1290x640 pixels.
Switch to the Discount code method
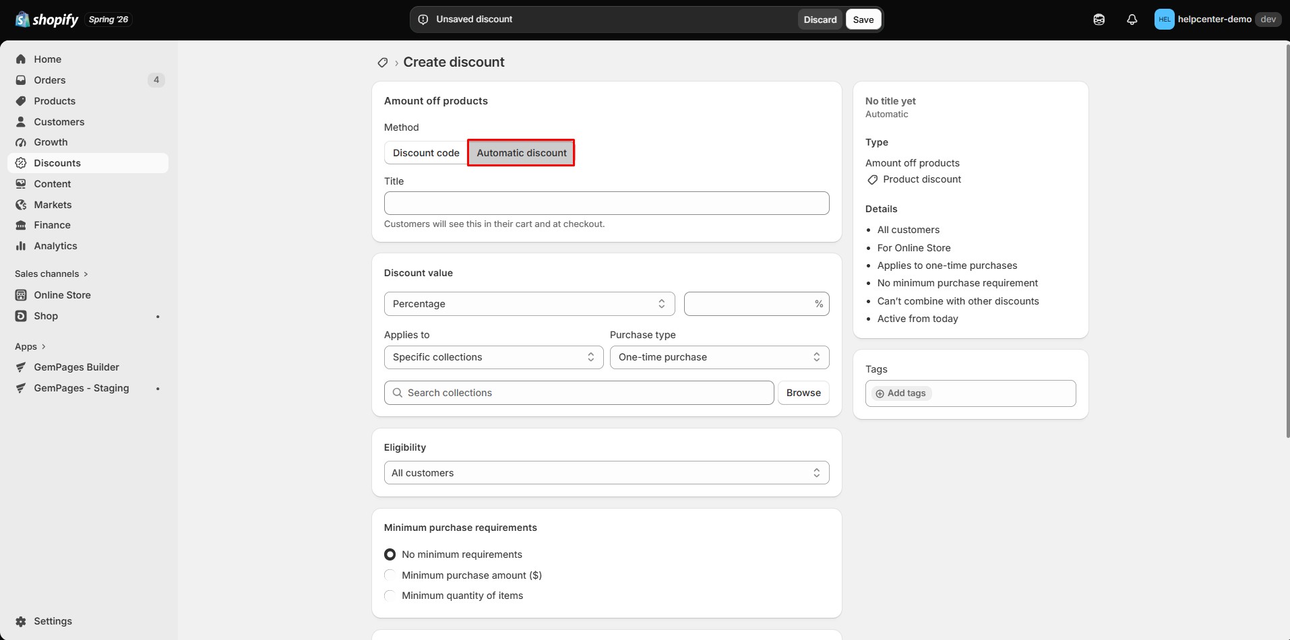pos(426,153)
